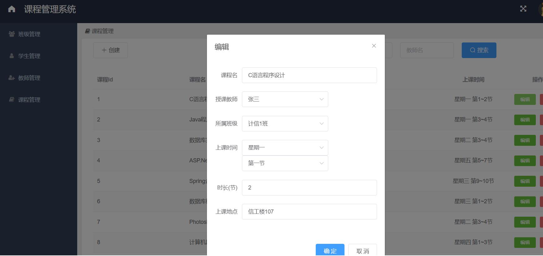Open the weekday dropdown showing 星期一

[285, 148]
